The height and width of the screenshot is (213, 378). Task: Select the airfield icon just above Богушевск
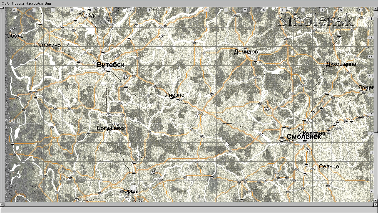[115, 124]
